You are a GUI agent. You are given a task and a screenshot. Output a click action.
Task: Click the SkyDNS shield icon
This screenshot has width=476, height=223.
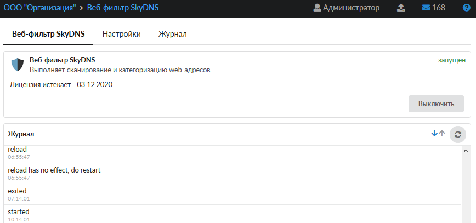click(x=18, y=65)
